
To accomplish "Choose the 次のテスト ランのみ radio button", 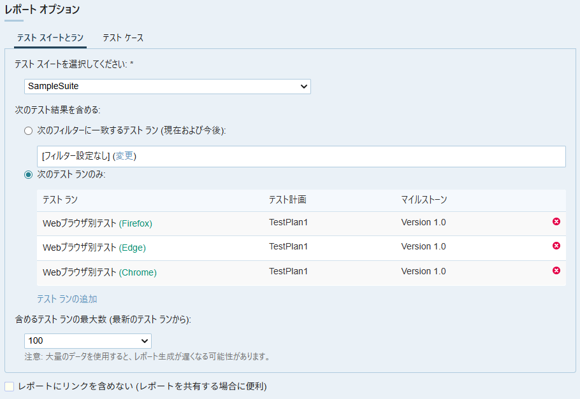I will 28,175.
